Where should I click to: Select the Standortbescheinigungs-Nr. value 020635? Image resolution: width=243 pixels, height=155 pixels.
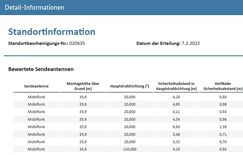pos(77,43)
